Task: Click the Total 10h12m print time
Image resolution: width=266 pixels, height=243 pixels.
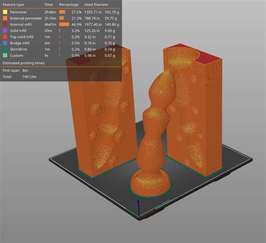Action: (29, 77)
